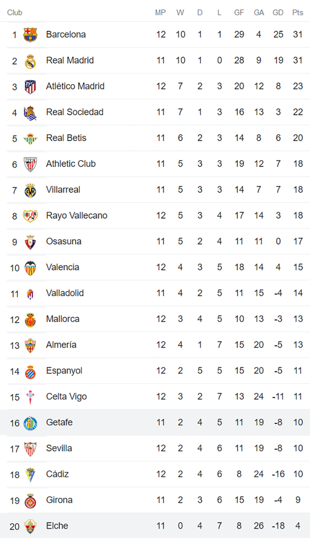This screenshot has width=310, height=538.
Task: Open the Mallorca team link
Action: tap(62, 319)
